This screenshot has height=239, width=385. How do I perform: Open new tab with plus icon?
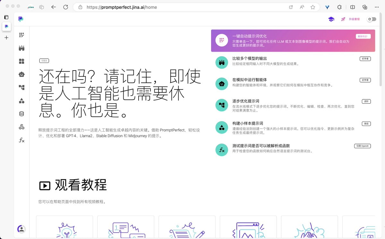click(6, 38)
